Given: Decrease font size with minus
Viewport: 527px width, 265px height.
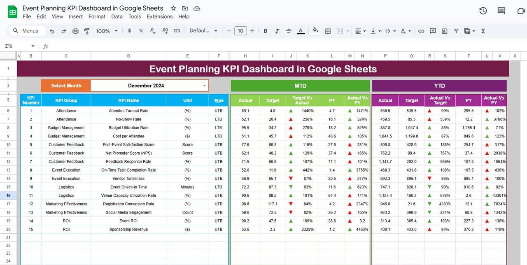Looking at the screenshot, I should (229, 31).
